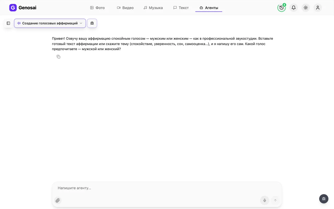
Task: Go to the Текст tab
Action: click(181, 8)
